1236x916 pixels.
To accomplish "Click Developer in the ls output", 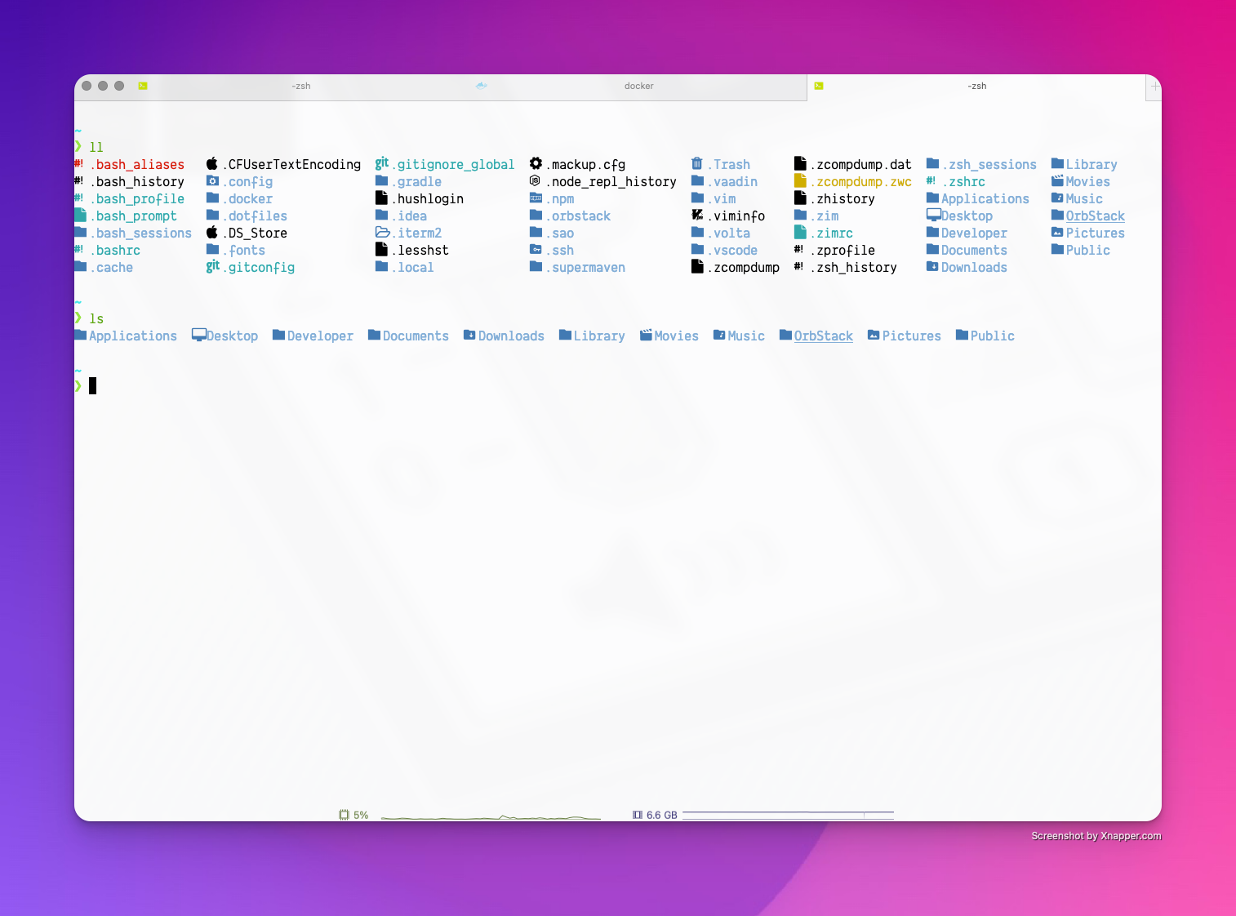I will [320, 336].
